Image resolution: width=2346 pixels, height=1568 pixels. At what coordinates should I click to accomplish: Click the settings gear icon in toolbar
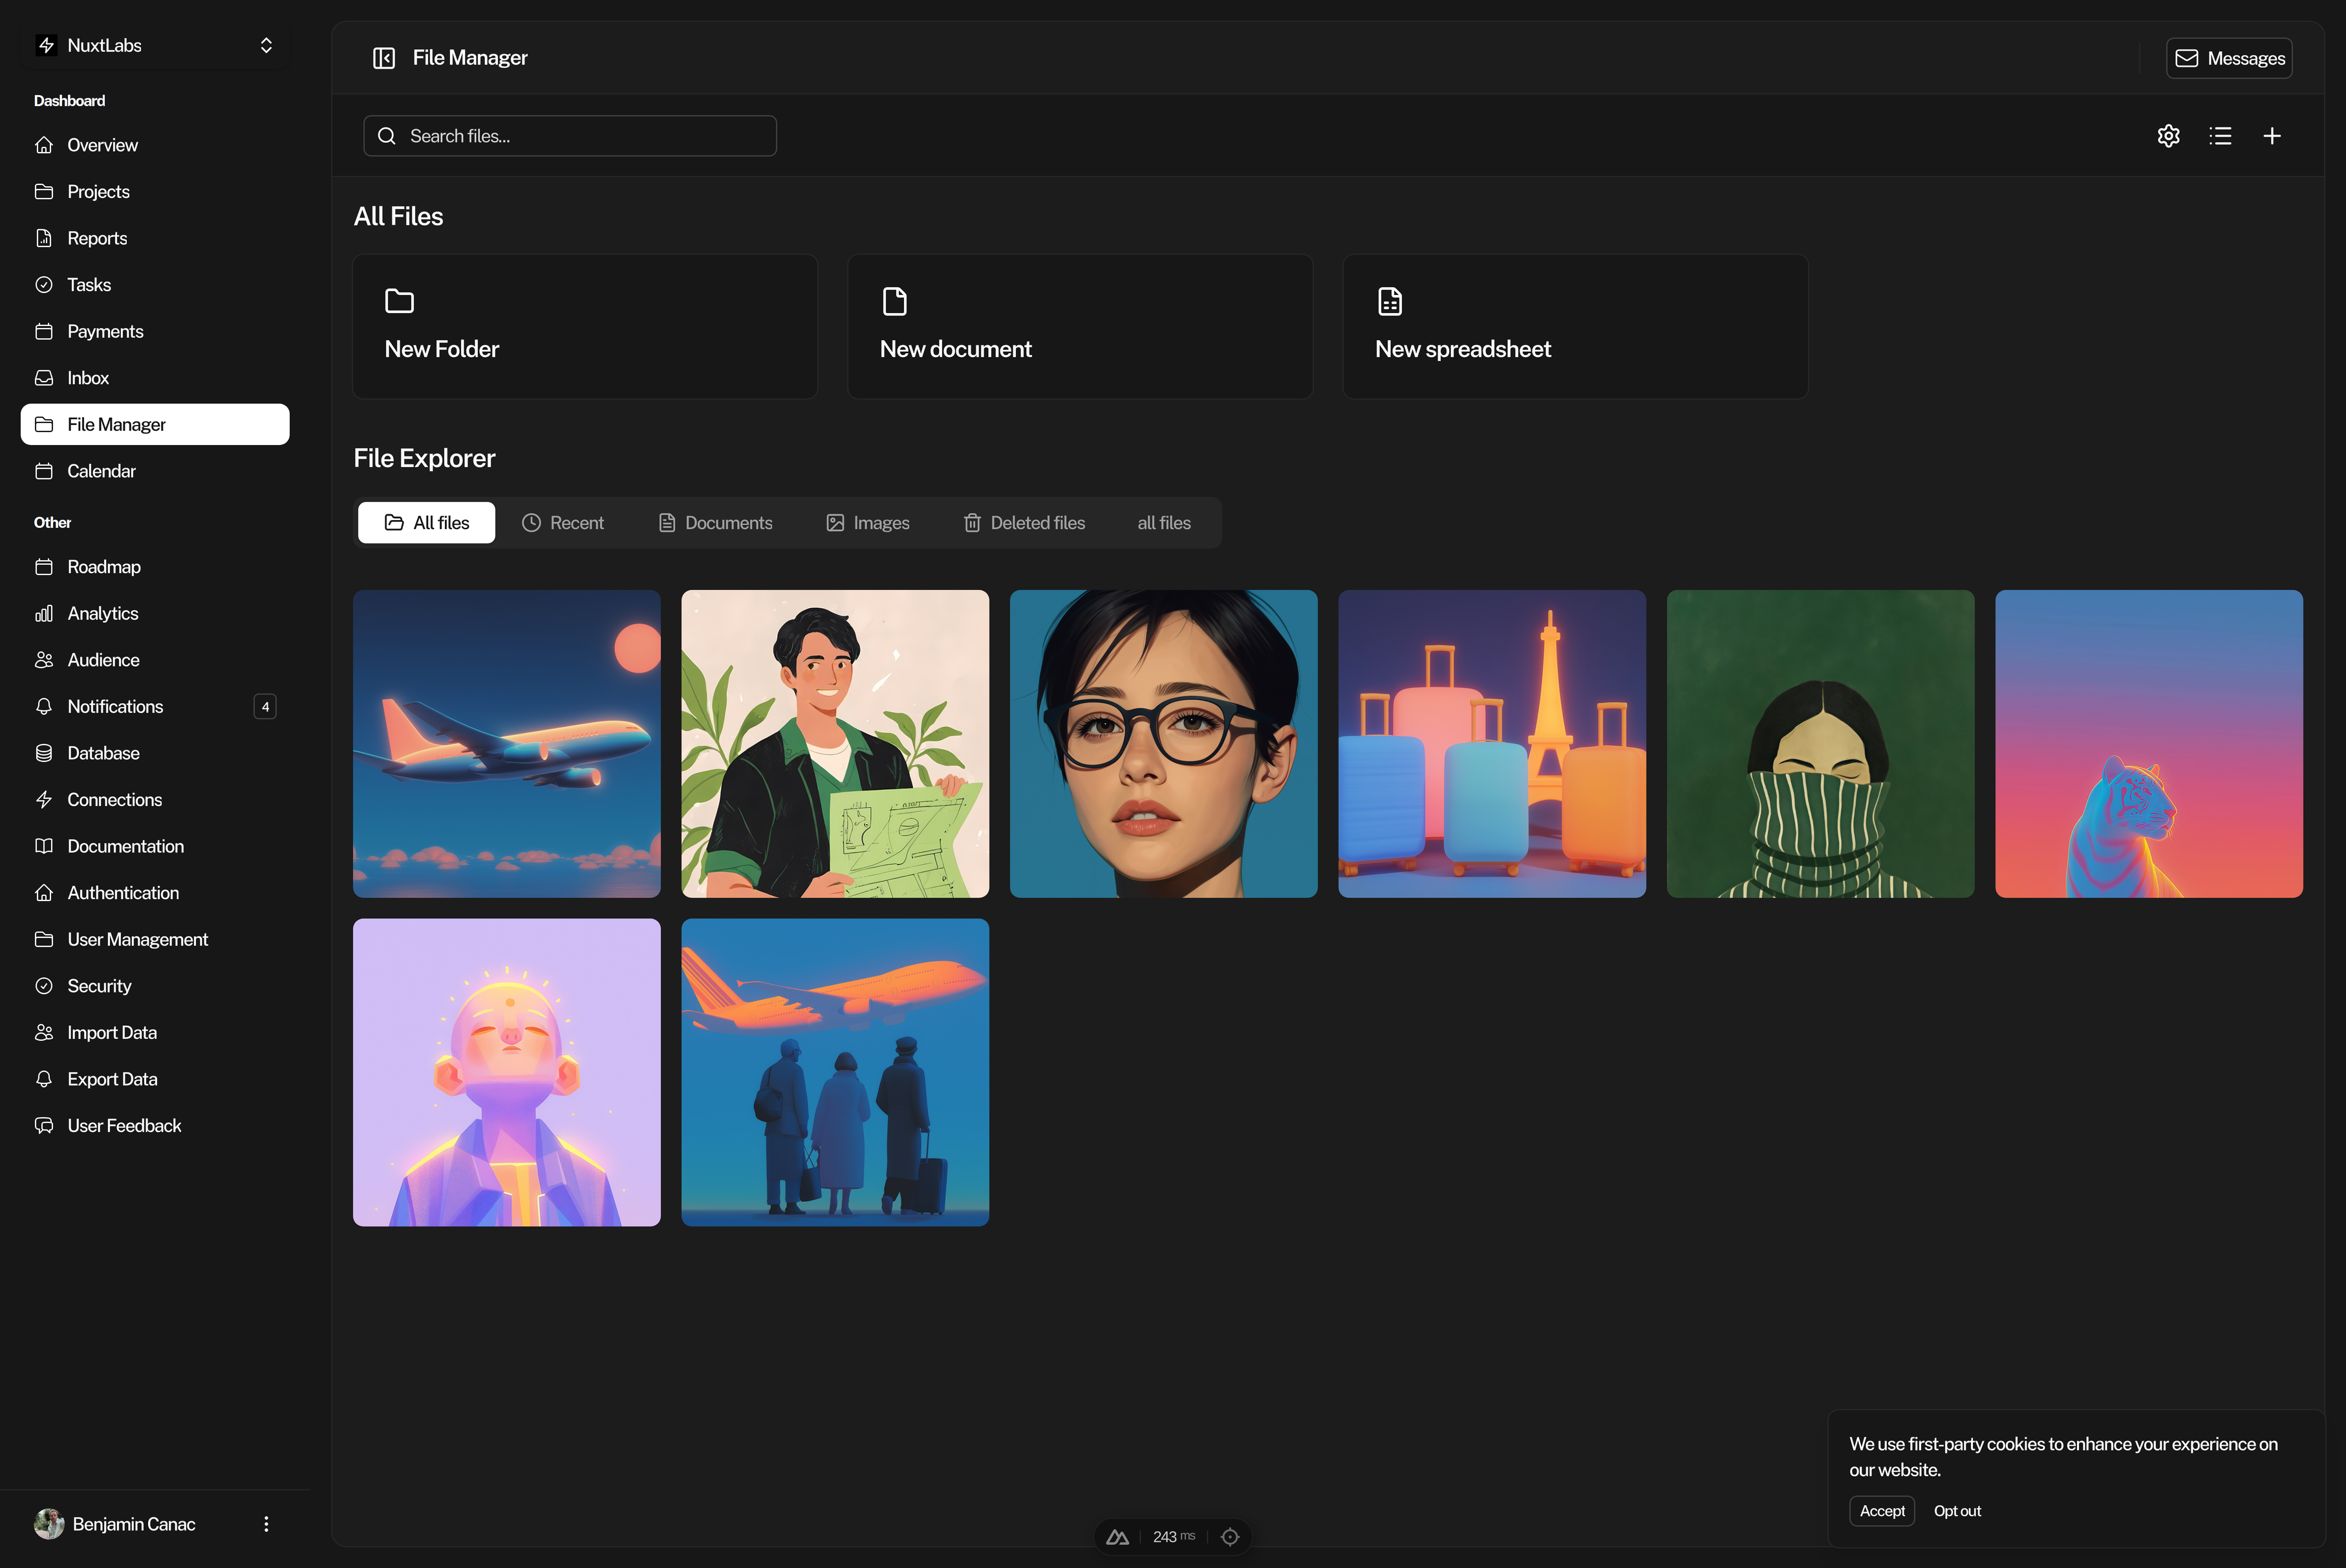point(2168,136)
